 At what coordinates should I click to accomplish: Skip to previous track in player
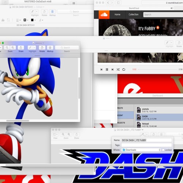tap(101, 70)
